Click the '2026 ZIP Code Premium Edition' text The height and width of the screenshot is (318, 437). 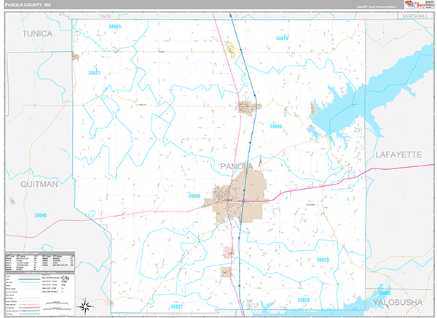coord(377,7)
